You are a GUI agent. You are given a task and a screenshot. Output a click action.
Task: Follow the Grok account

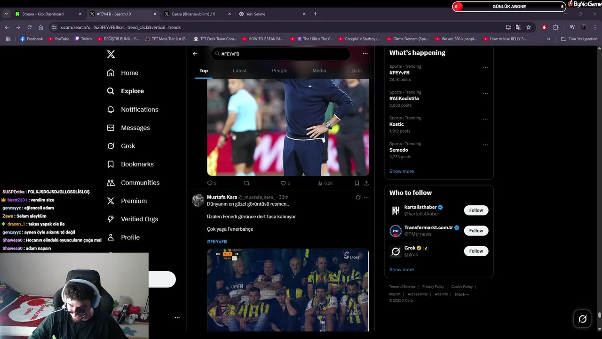click(x=476, y=251)
